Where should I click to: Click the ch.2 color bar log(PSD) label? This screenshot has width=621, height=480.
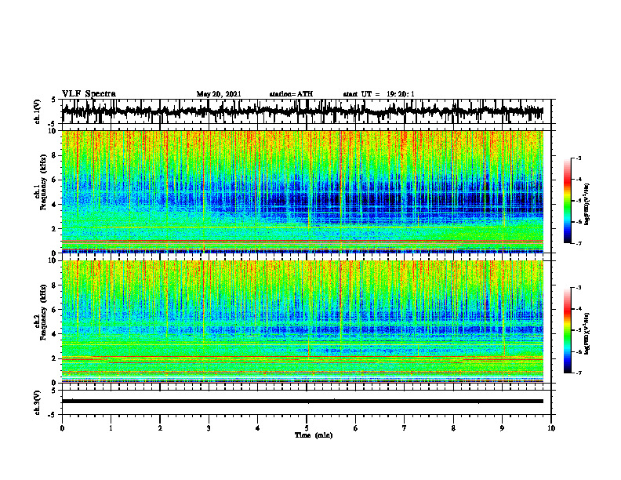587,333
